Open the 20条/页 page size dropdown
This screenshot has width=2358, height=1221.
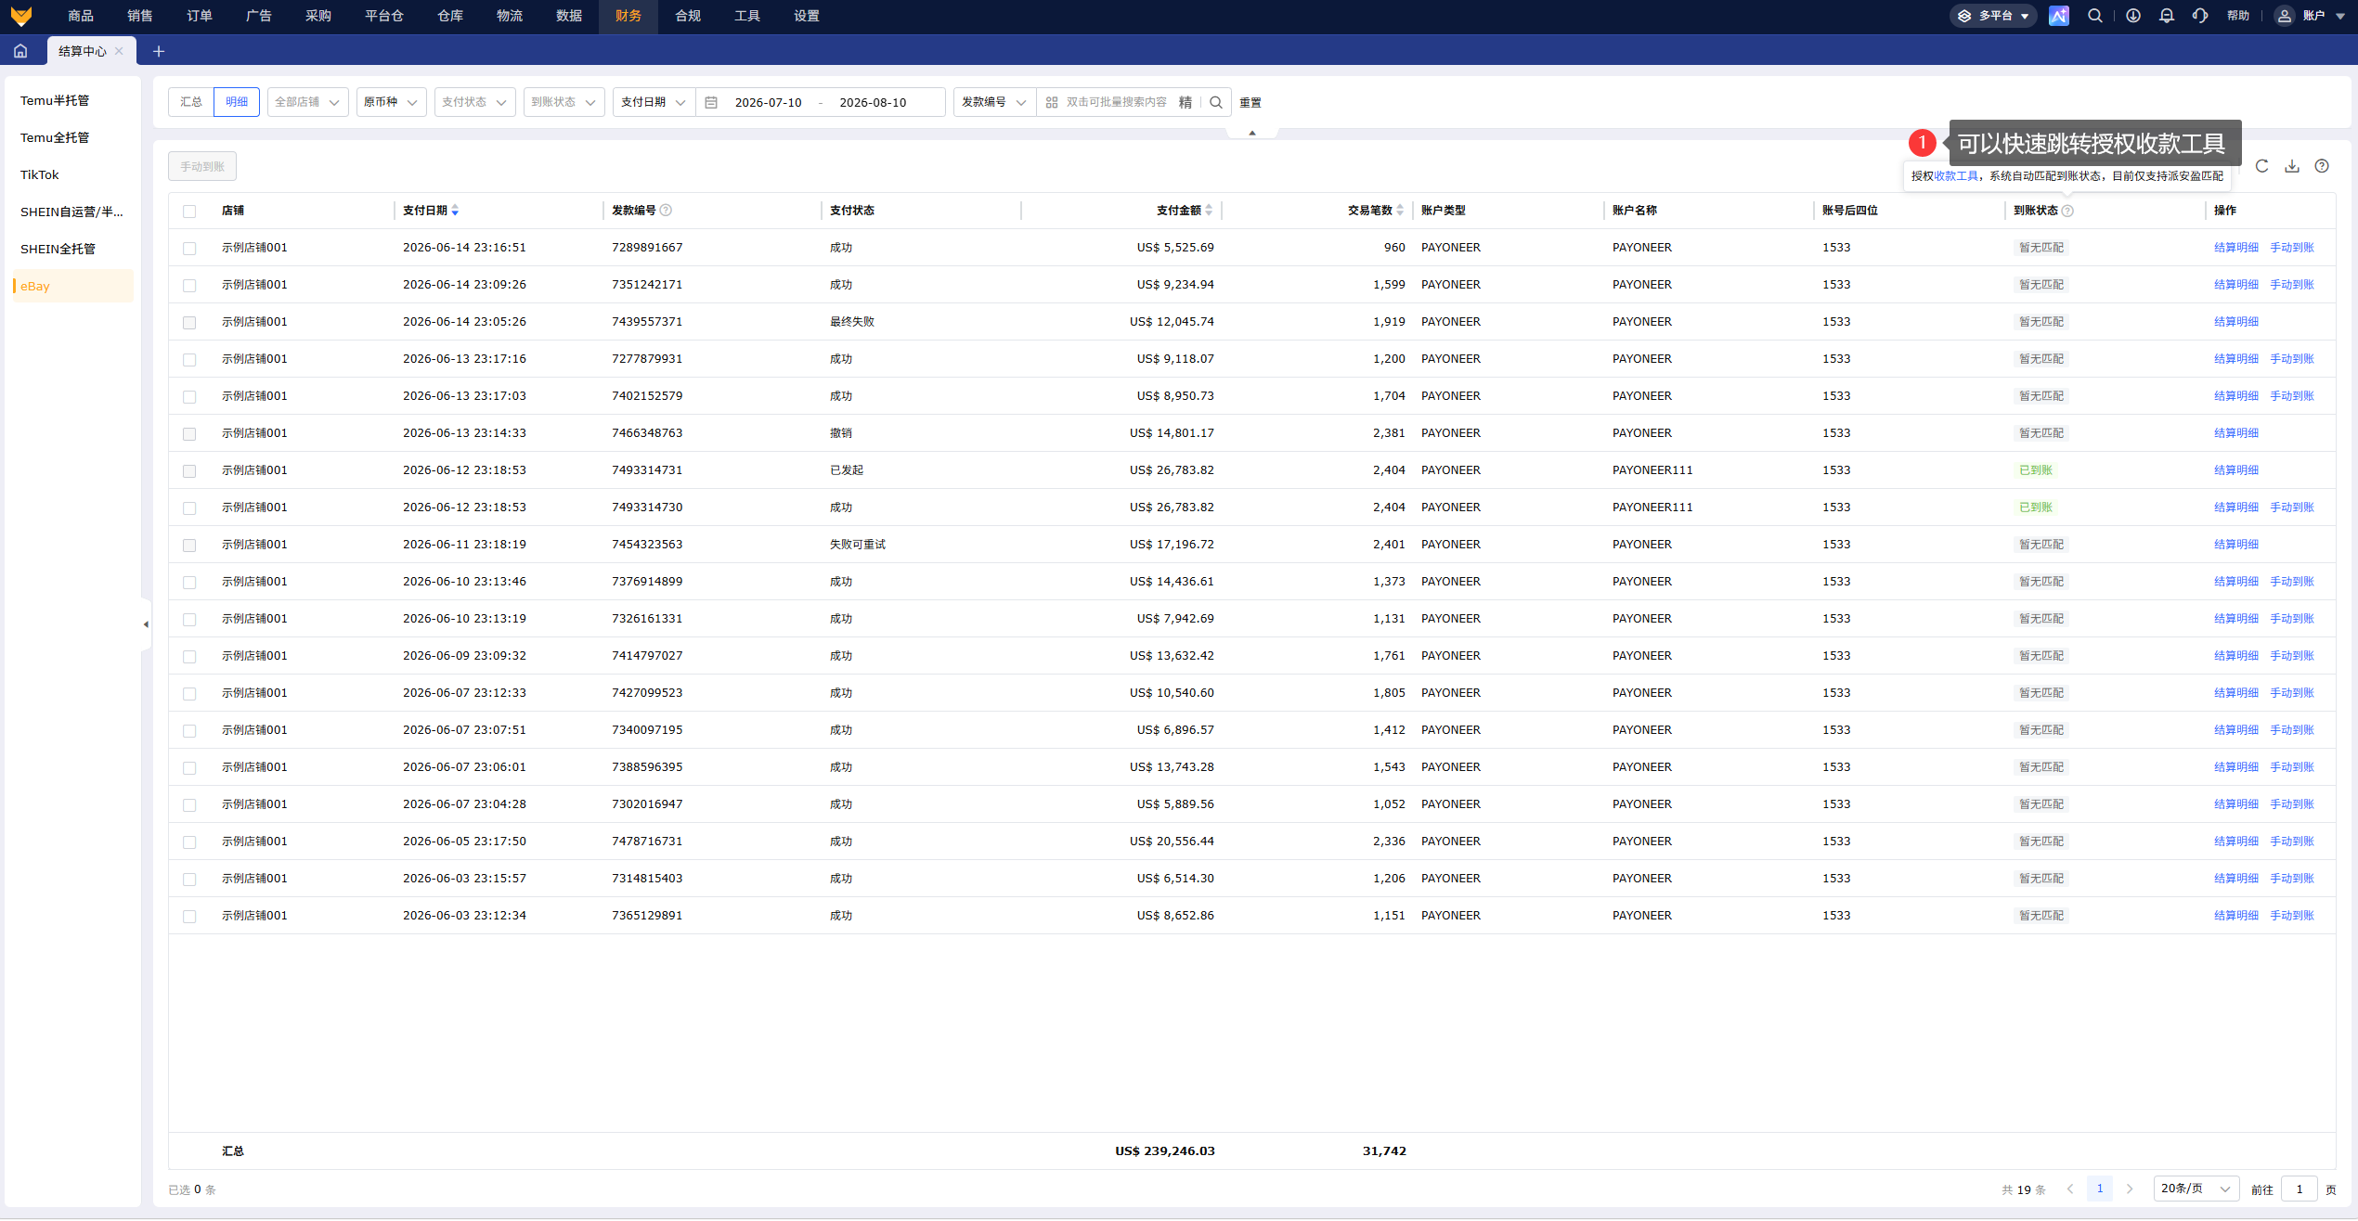coord(2196,1189)
